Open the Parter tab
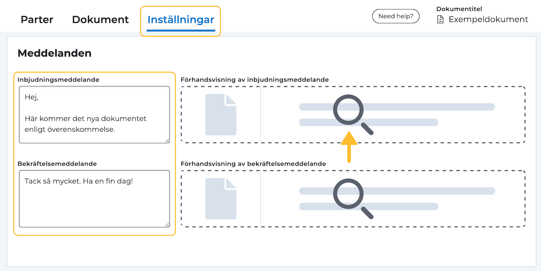The image size is (541, 271). (37, 19)
